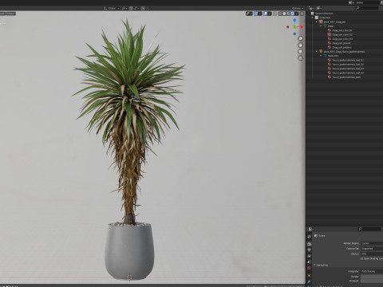Viewport: 383px width, 287px height.
Task: Select rendered viewport shading mode
Action: [292, 14]
